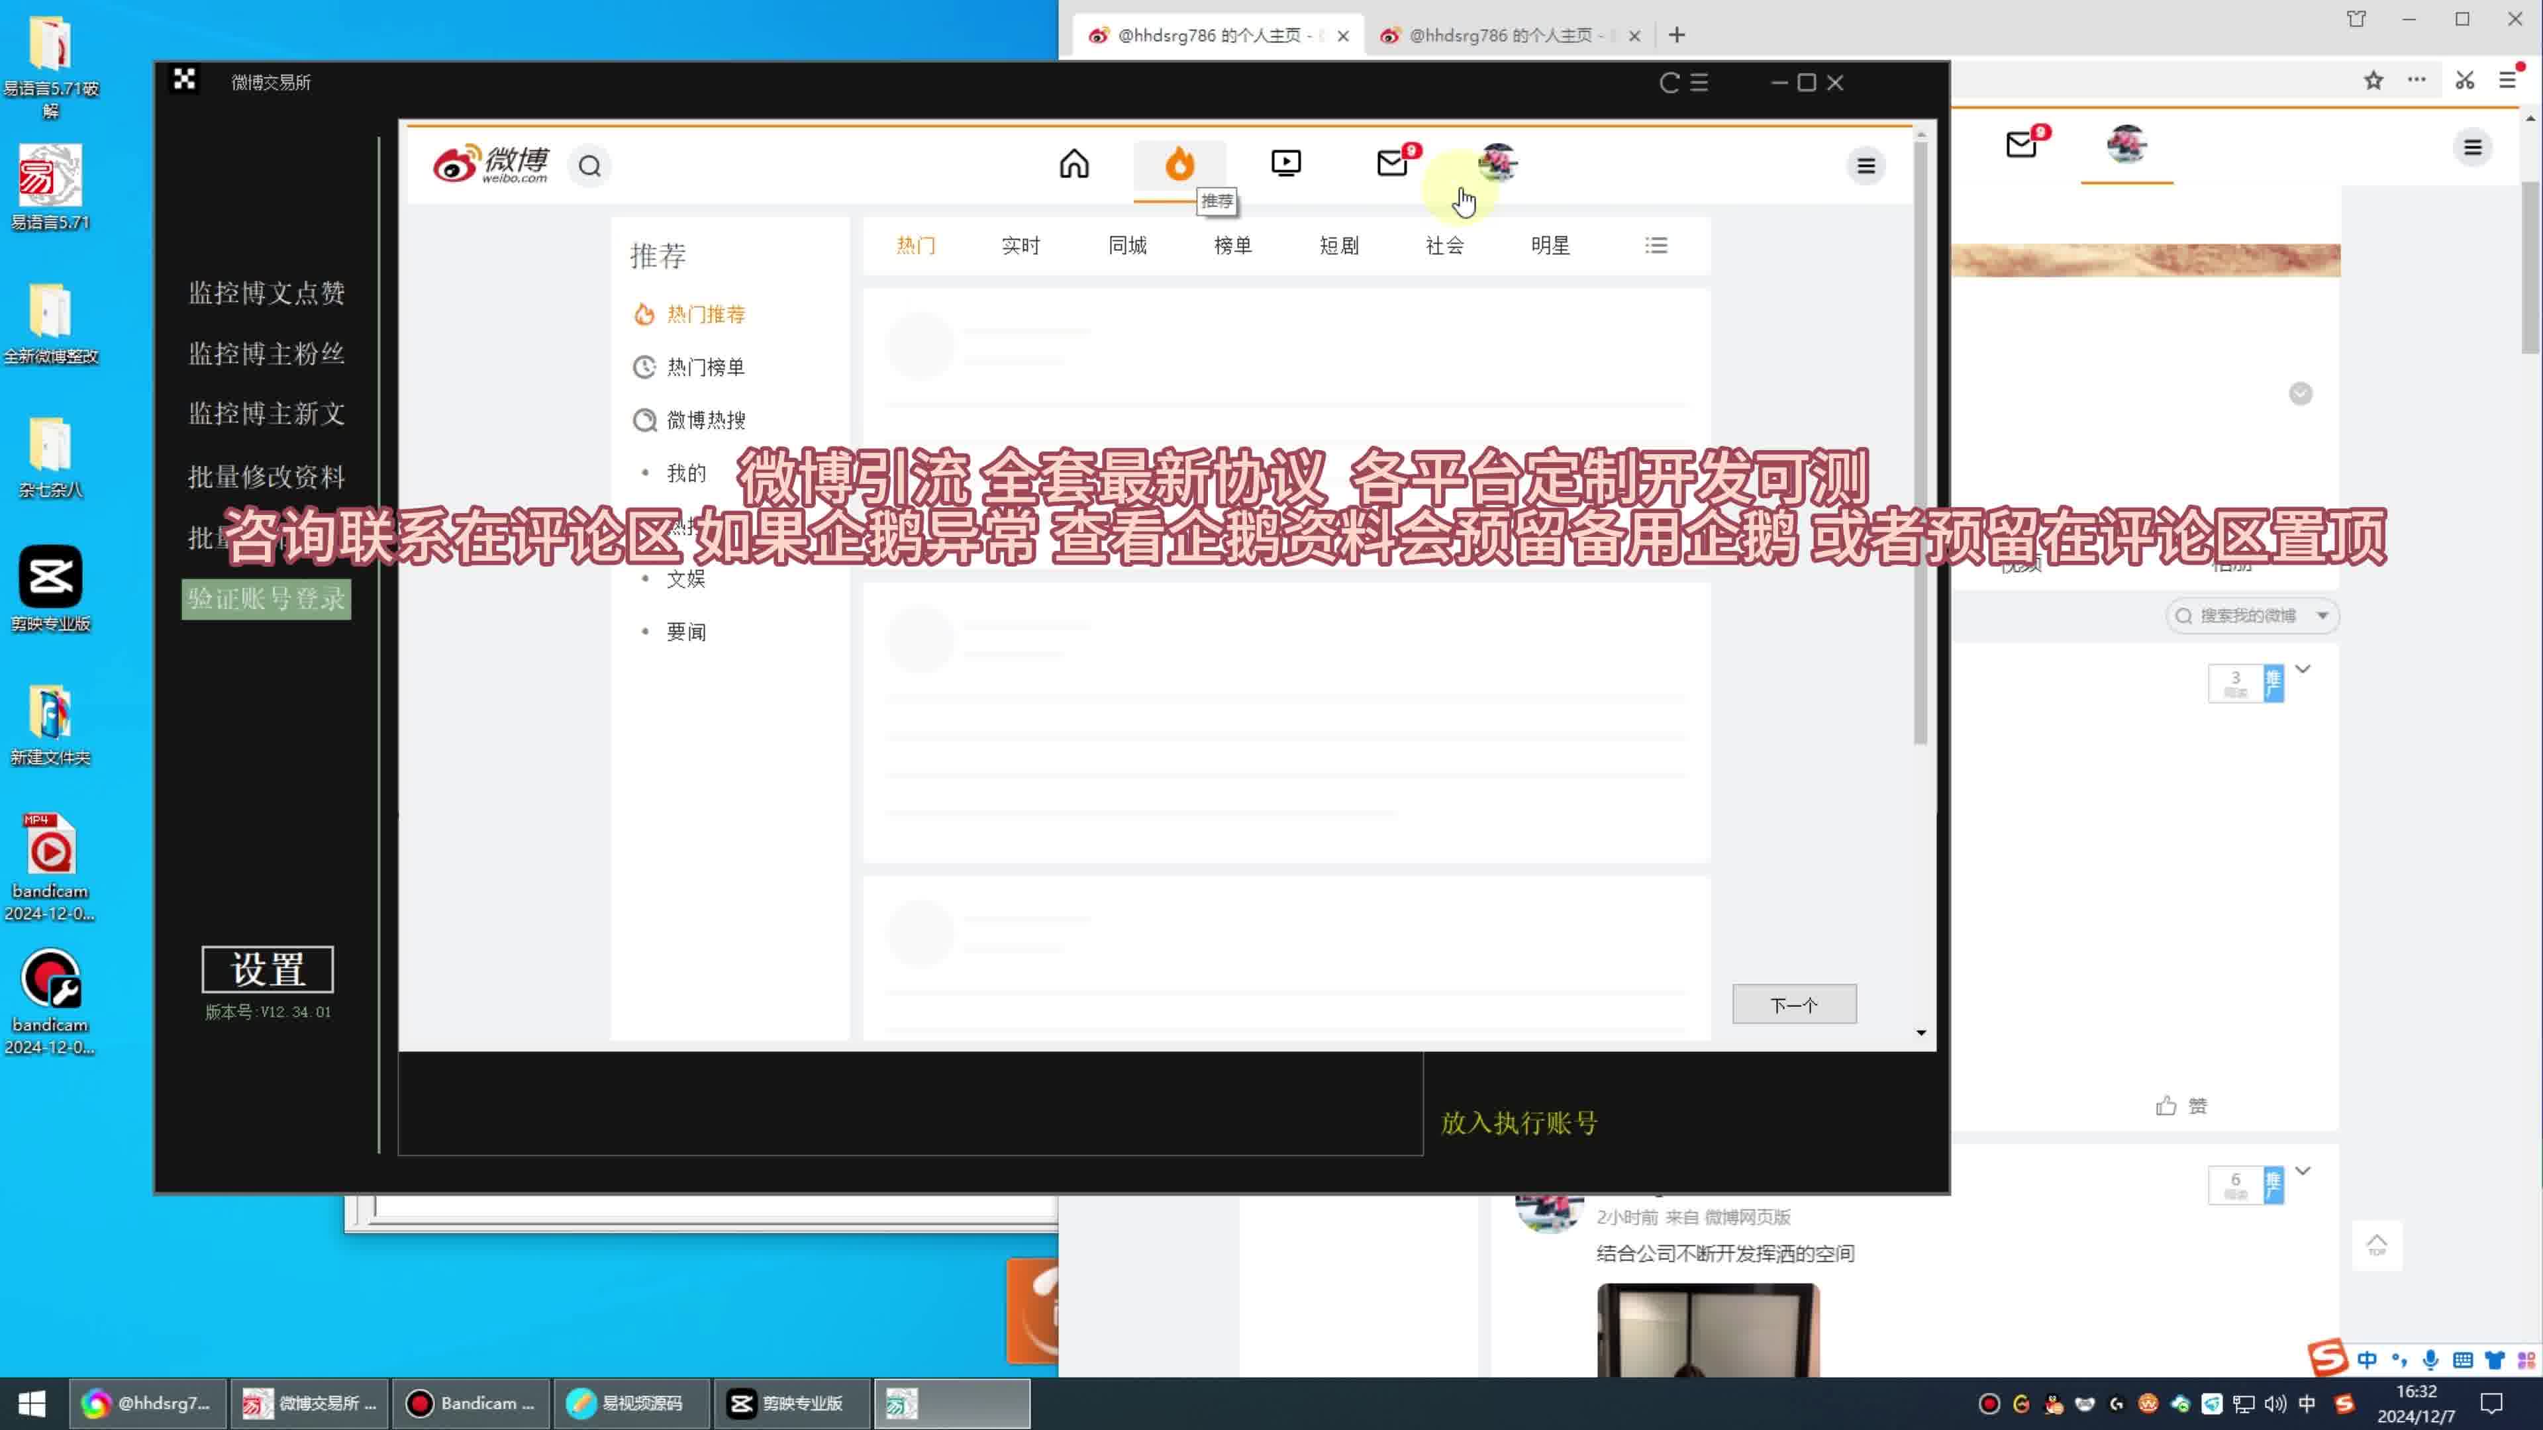
Task: Select the 短剧 tab
Action: pyautogui.click(x=1338, y=245)
